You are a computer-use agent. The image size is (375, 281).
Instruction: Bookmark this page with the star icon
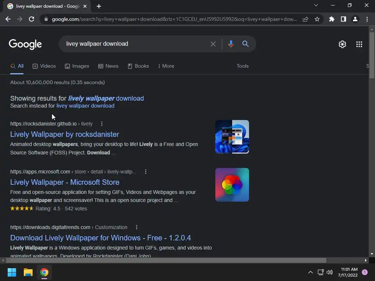317,19
